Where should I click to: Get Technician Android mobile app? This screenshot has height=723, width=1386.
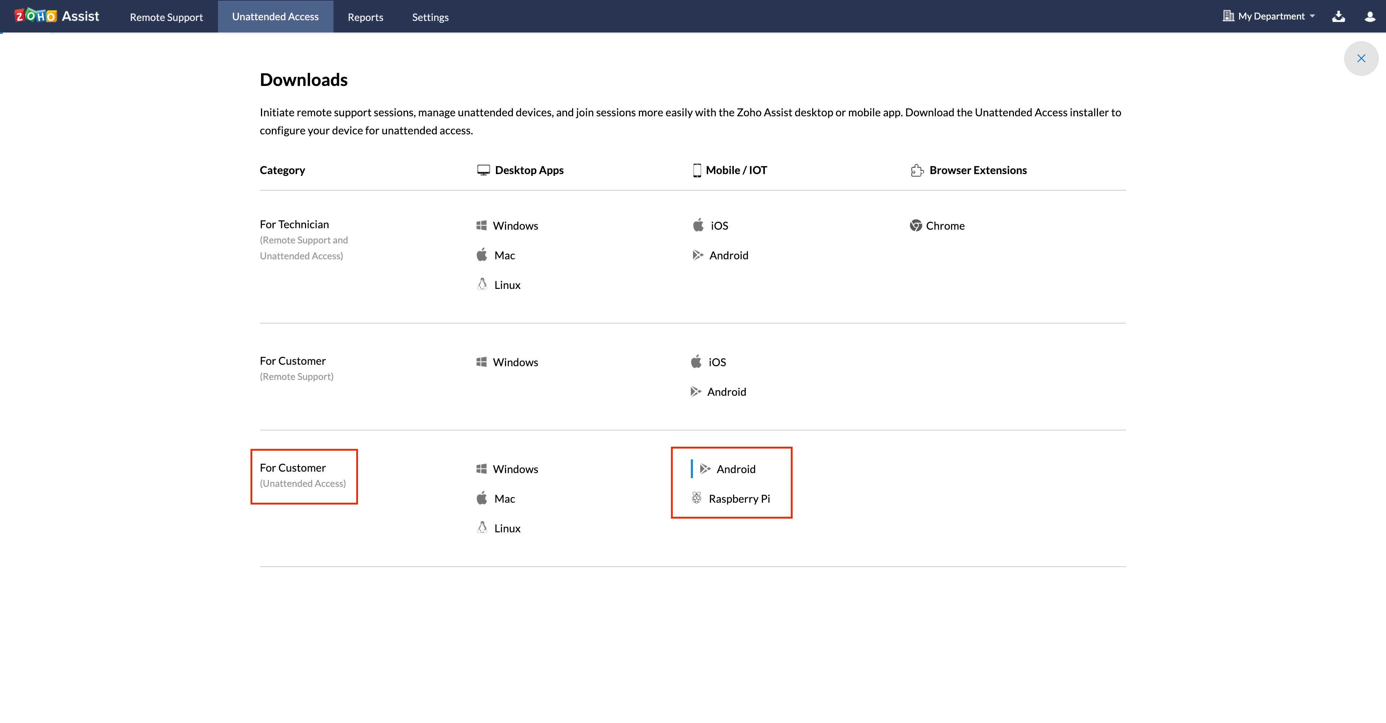coord(728,255)
